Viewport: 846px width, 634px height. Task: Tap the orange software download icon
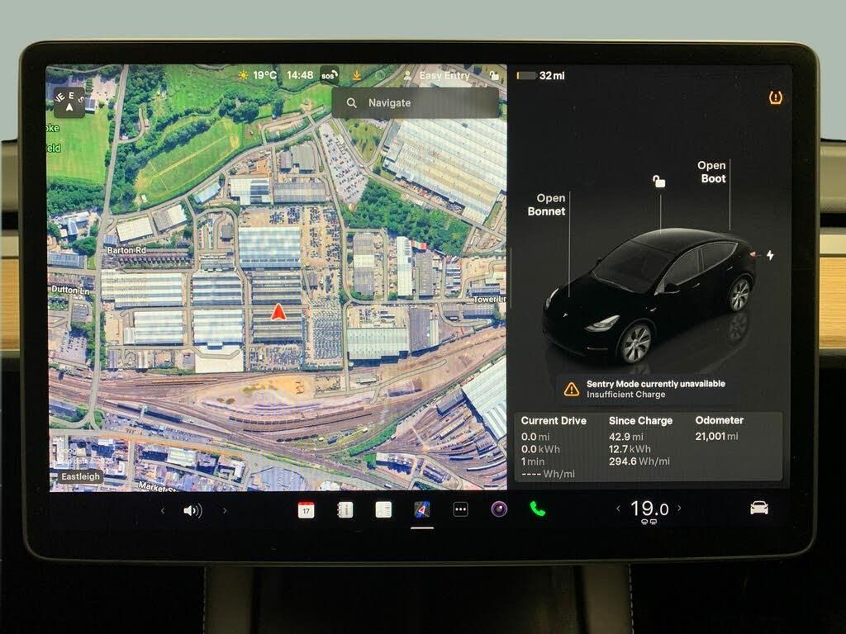coord(357,75)
